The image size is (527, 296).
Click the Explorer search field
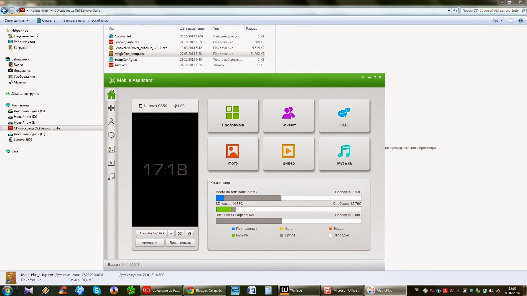(493, 11)
